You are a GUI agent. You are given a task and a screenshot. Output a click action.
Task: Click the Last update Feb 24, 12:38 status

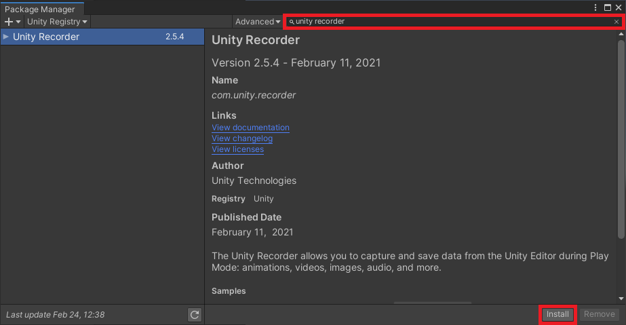coord(55,315)
